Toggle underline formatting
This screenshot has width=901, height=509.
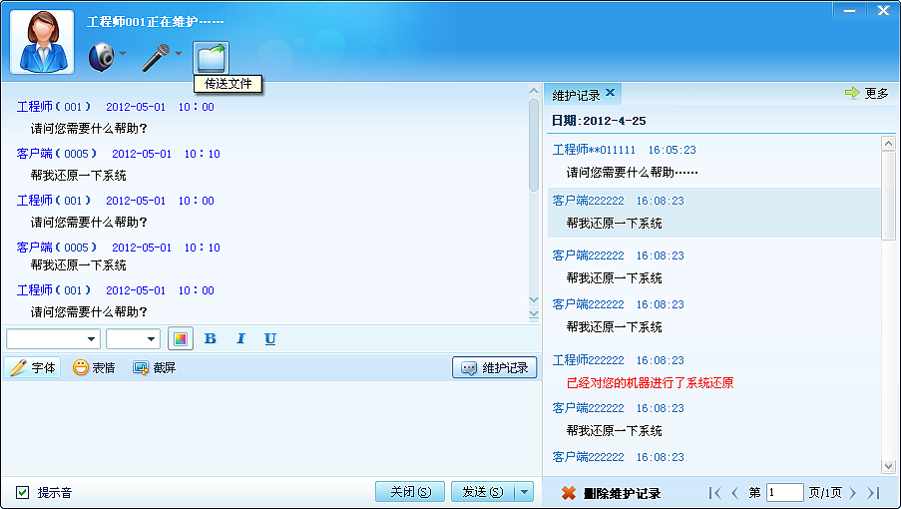click(270, 339)
